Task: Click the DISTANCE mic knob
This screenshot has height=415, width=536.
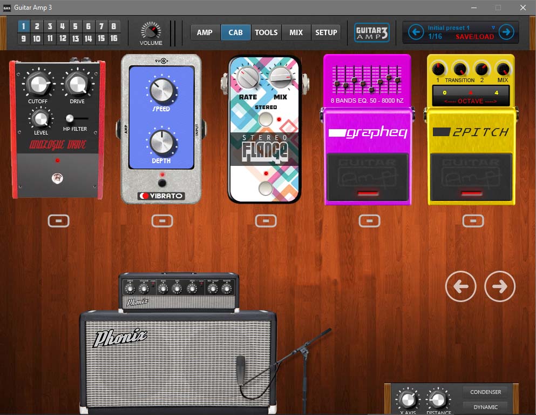Action: 438,399
